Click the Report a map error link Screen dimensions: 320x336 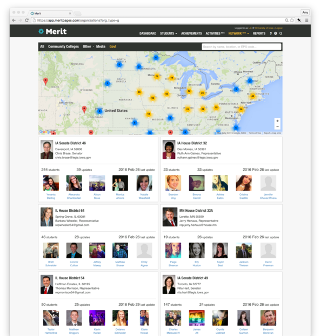pyautogui.click(x=272, y=133)
